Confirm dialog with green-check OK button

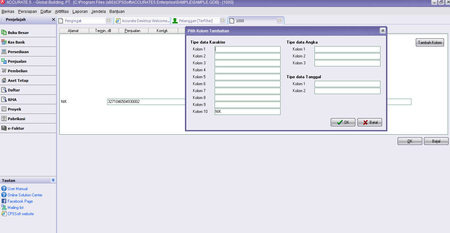tap(343, 122)
